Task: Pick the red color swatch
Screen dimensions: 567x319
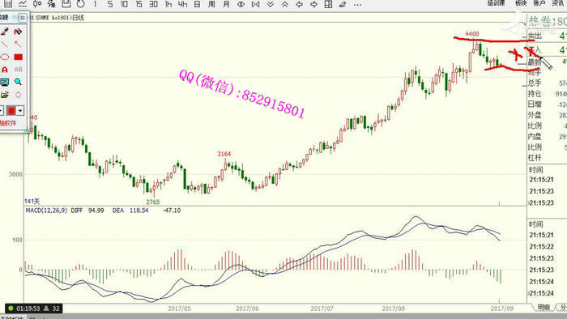Action: 11,111
